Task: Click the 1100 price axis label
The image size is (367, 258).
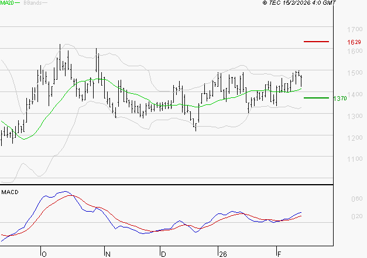Action: [353, 159]
